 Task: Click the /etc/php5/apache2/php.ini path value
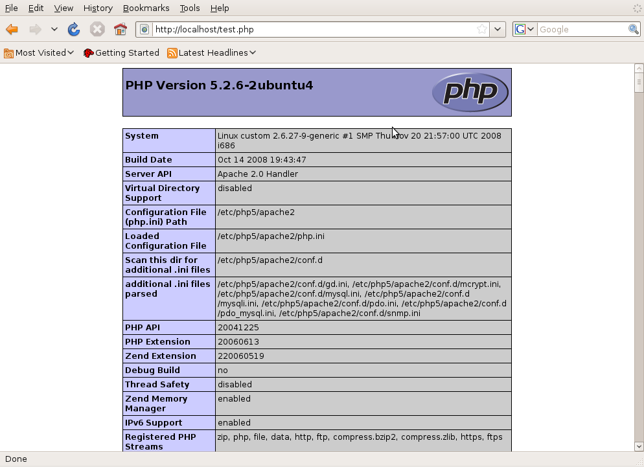coord(271,236)
